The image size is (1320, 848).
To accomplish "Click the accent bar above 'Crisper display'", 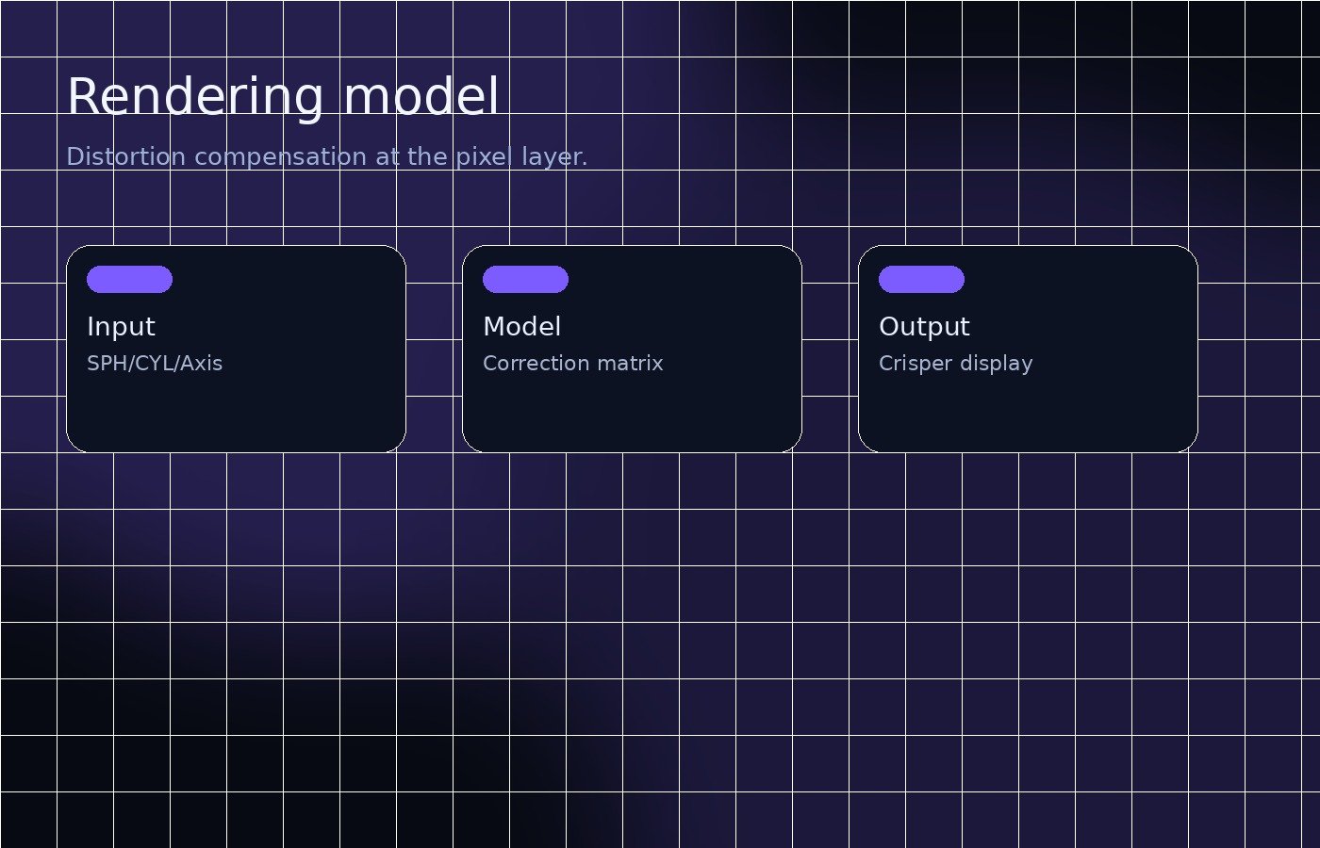I will coord(921,280).
